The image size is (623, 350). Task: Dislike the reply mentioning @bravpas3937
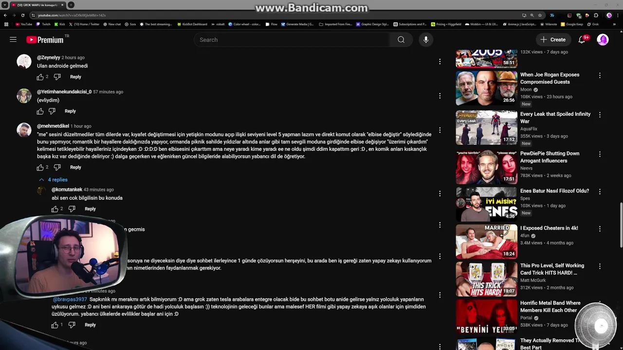[72, 325]
